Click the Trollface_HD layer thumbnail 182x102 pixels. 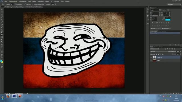pyautogui.click(x=154, y=57)
